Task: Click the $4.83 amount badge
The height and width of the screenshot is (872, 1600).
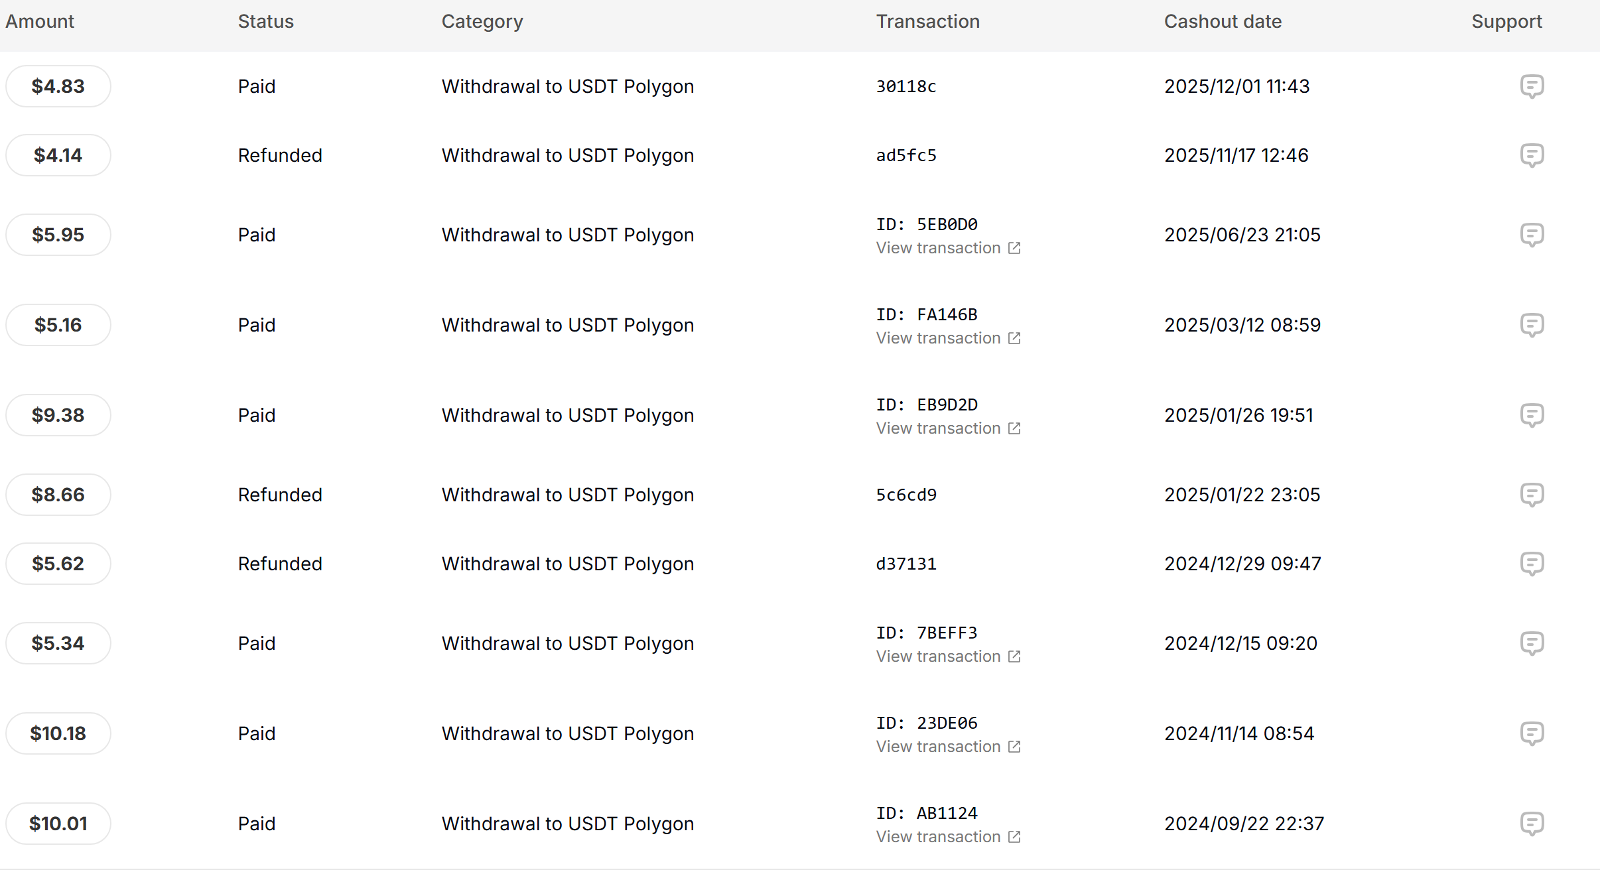Action: click(x=58, y=86)
